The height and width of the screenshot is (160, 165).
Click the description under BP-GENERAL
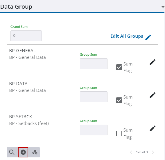coord(28,57)
